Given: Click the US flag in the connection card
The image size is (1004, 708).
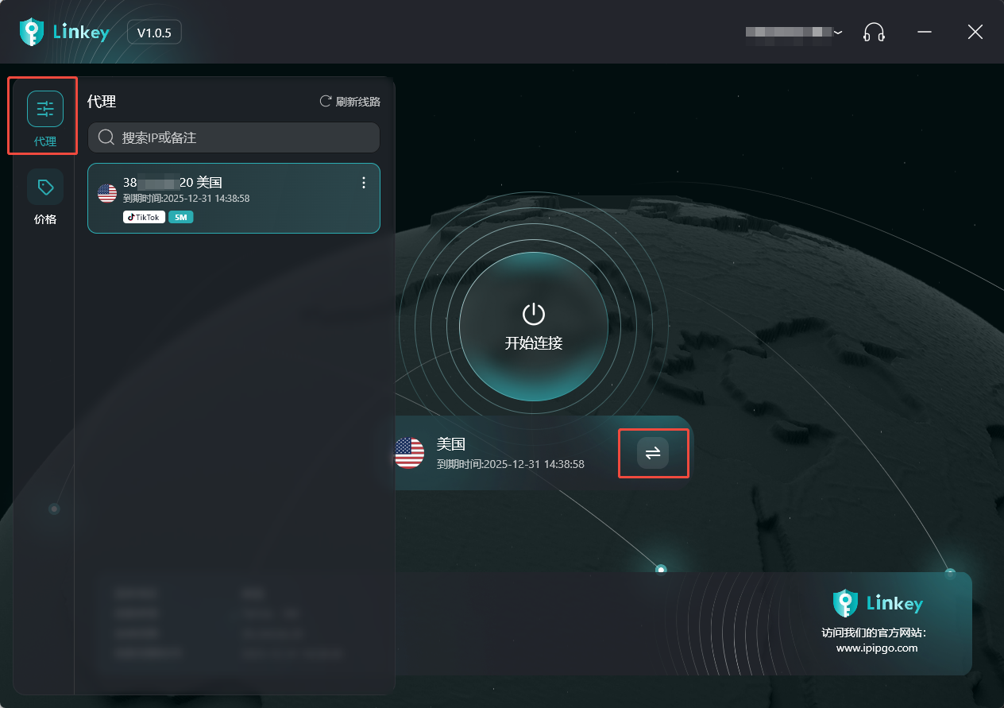Looking at the screenshot, I should (x=409, y=453).
